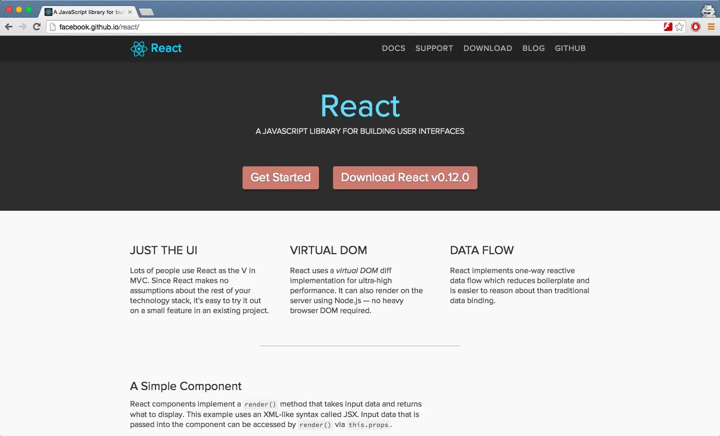Close the current browser tab

tap(129, 11)
